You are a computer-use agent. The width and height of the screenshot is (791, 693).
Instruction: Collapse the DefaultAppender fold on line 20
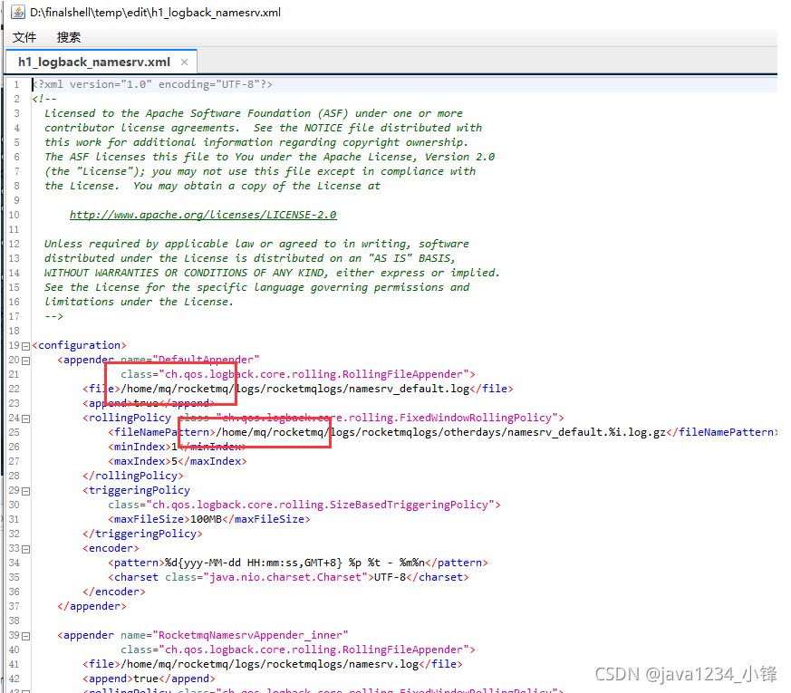pyautogui.click(x=25, y=361)
